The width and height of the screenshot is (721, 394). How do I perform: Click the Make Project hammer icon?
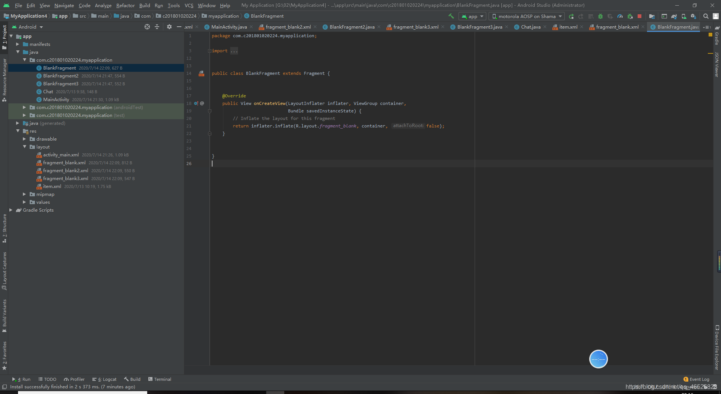[451, 16]
